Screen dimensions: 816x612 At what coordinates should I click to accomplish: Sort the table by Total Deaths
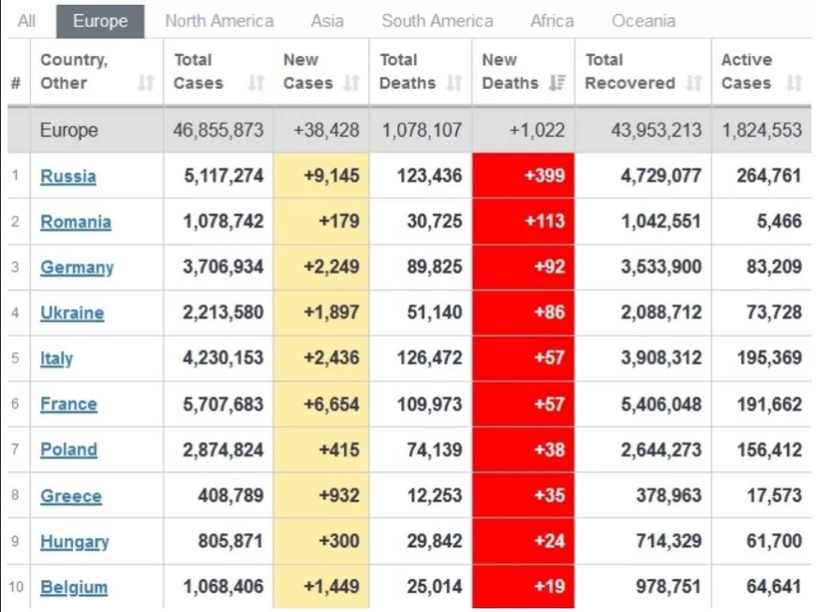(453, 84)
